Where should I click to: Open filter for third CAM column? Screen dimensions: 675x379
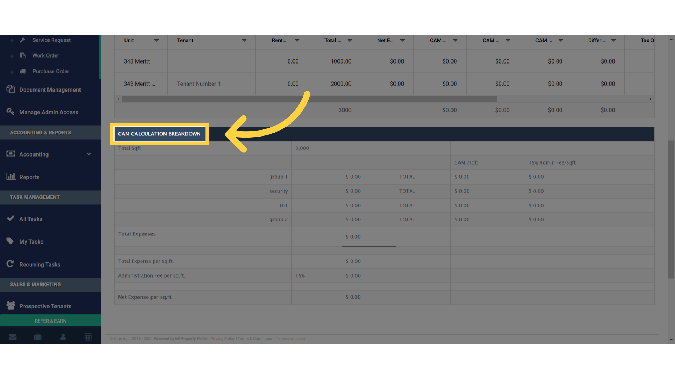click(x=561, y=41)
